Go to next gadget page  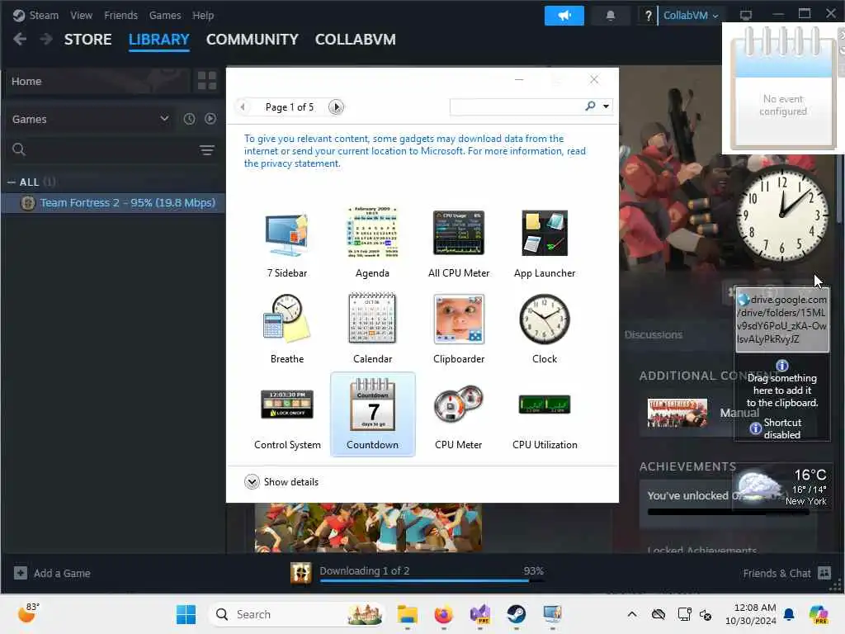pos(337,106)
